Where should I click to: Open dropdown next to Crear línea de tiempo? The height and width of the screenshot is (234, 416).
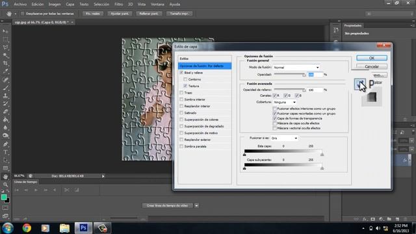(x=196, y=205)
